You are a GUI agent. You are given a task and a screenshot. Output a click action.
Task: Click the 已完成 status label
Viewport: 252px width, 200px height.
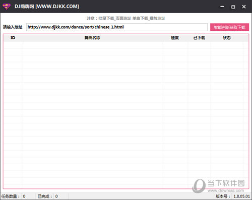[x=45, y=196]
